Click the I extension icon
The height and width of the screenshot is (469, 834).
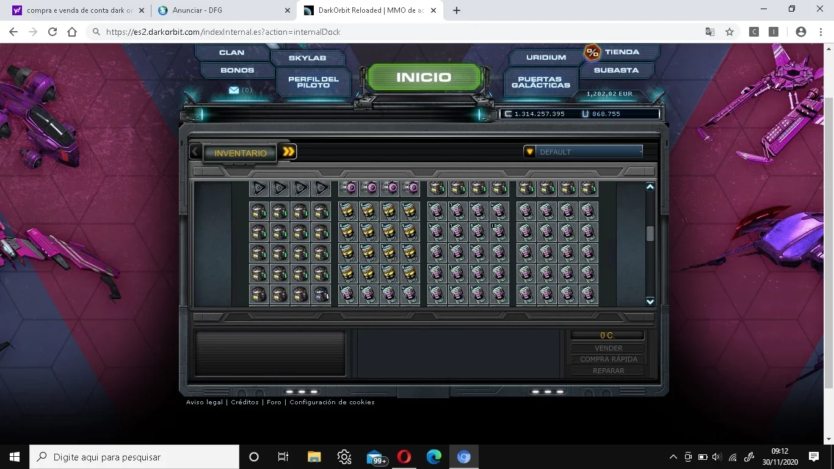click(x=774, y=32)
